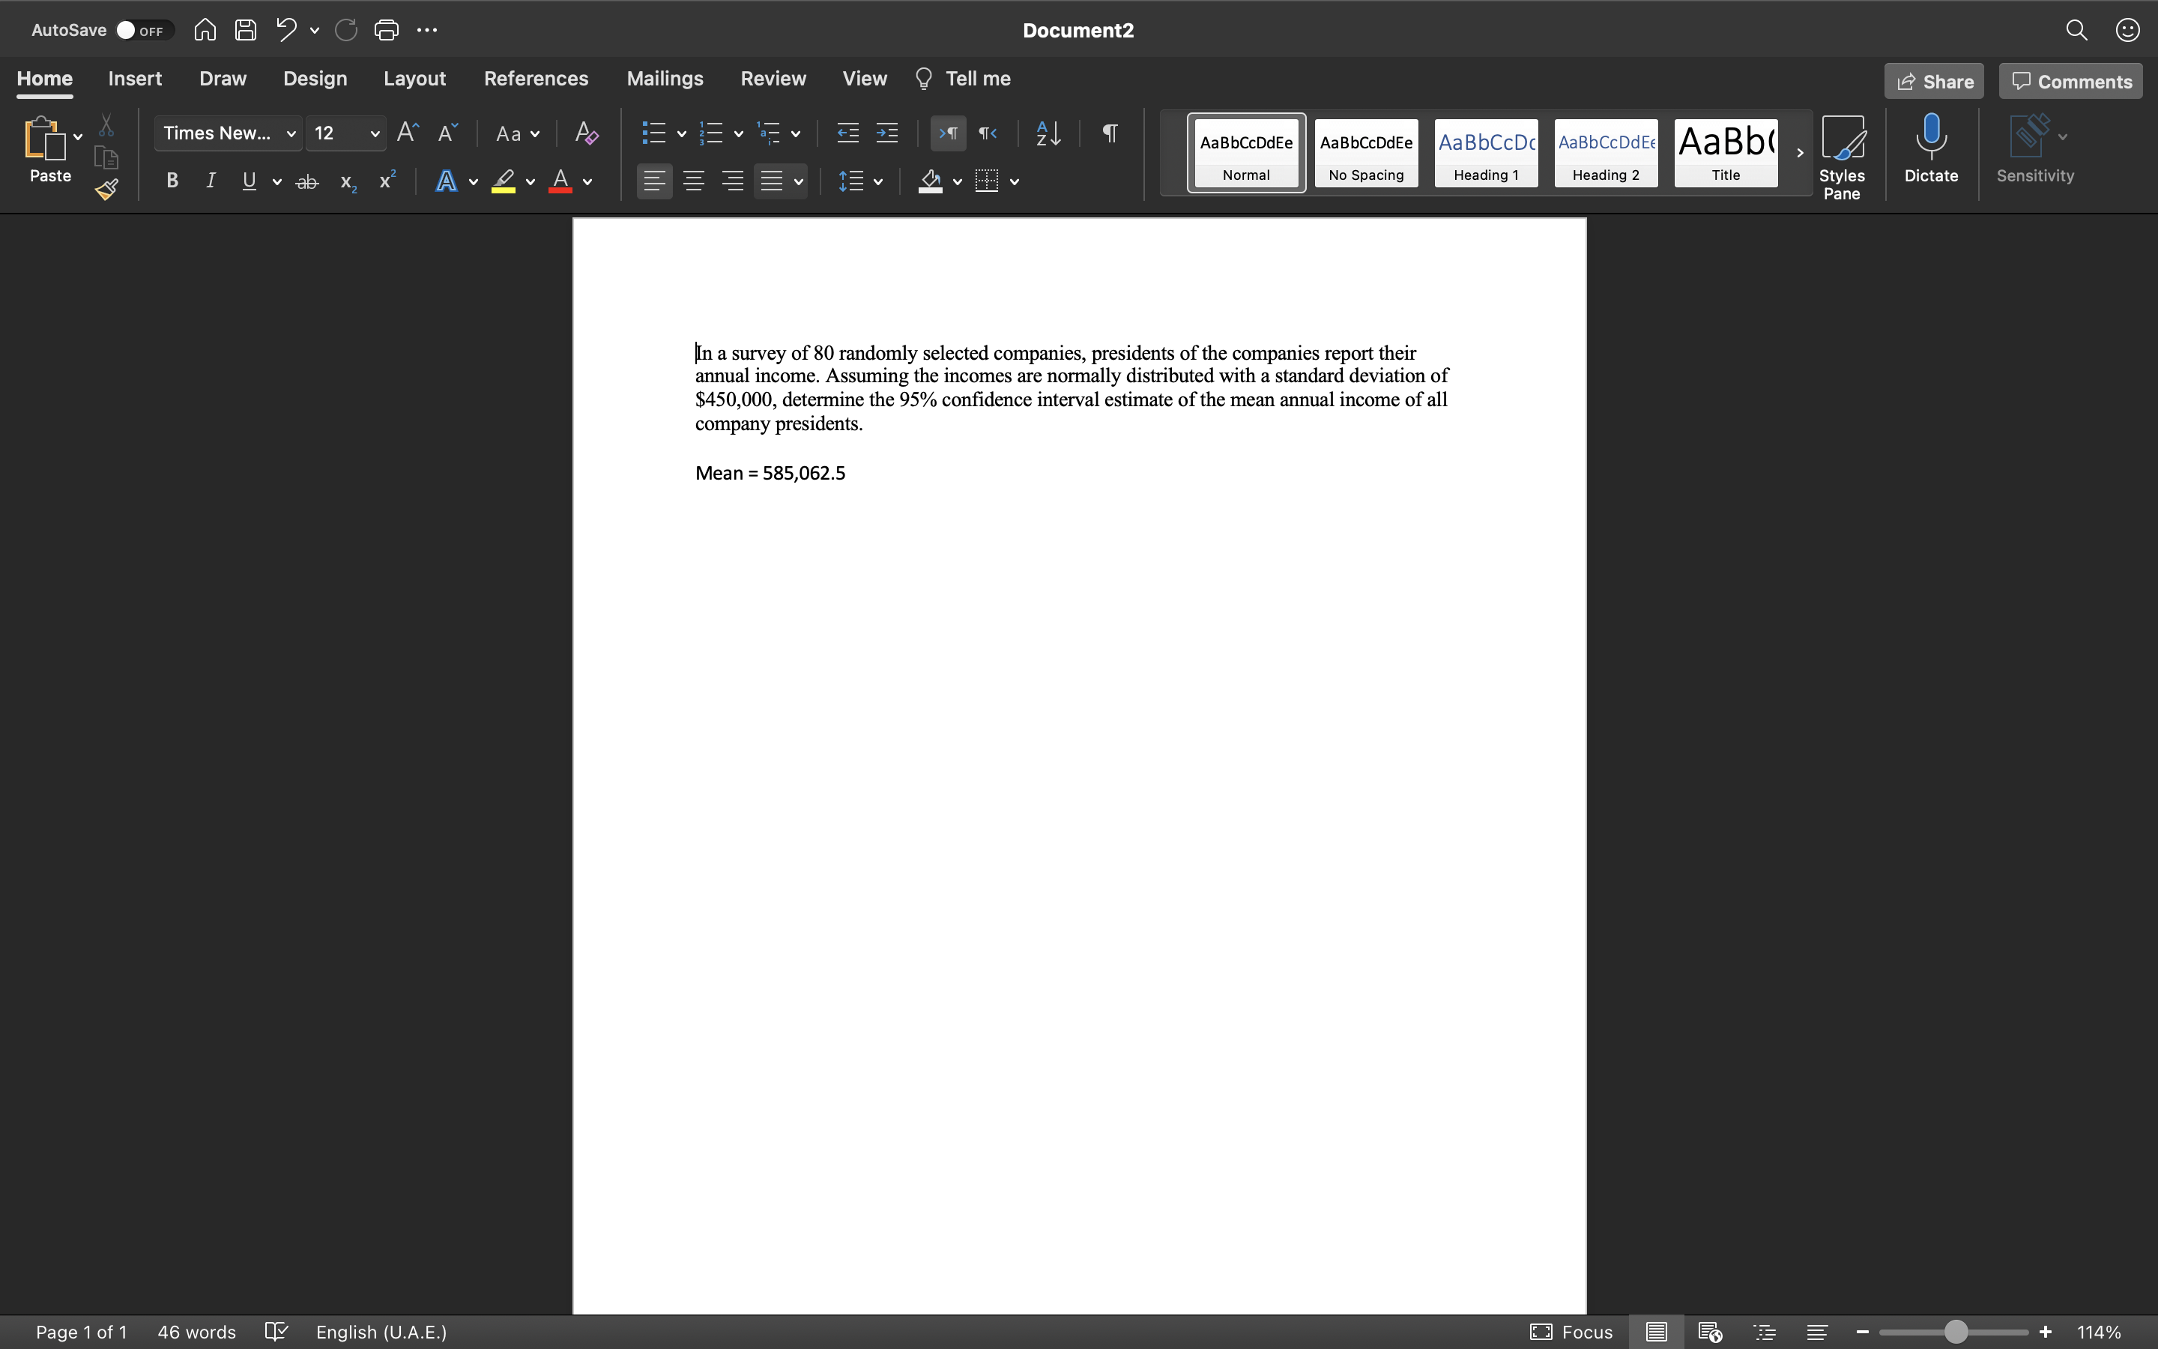Apply the red font color
This screenshot has width=2158, height=1349.
click(560, 181)
